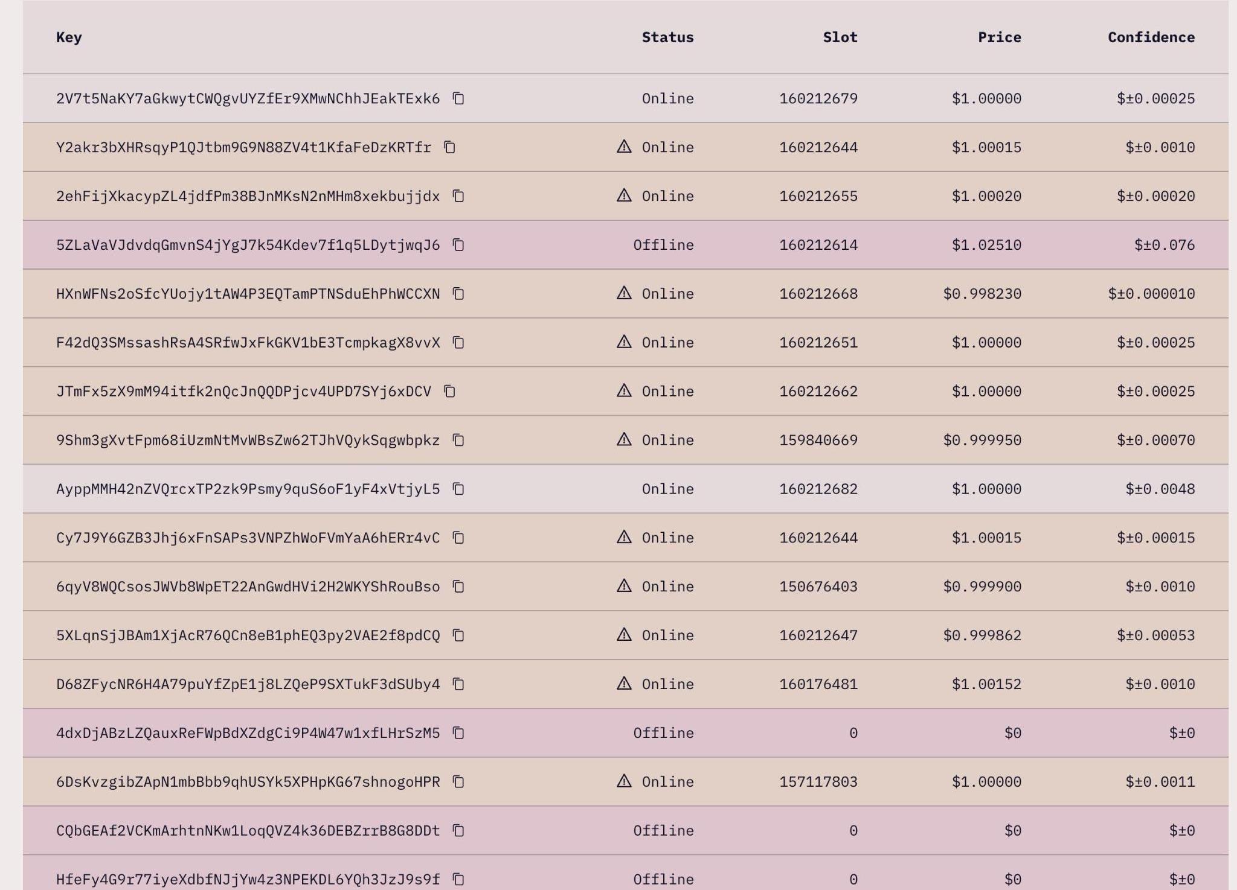The width and height of the screenshot is (1237, 890).
Task: Select key text F42dQ3SMssashRsA4
Action: tap(248, 343)
